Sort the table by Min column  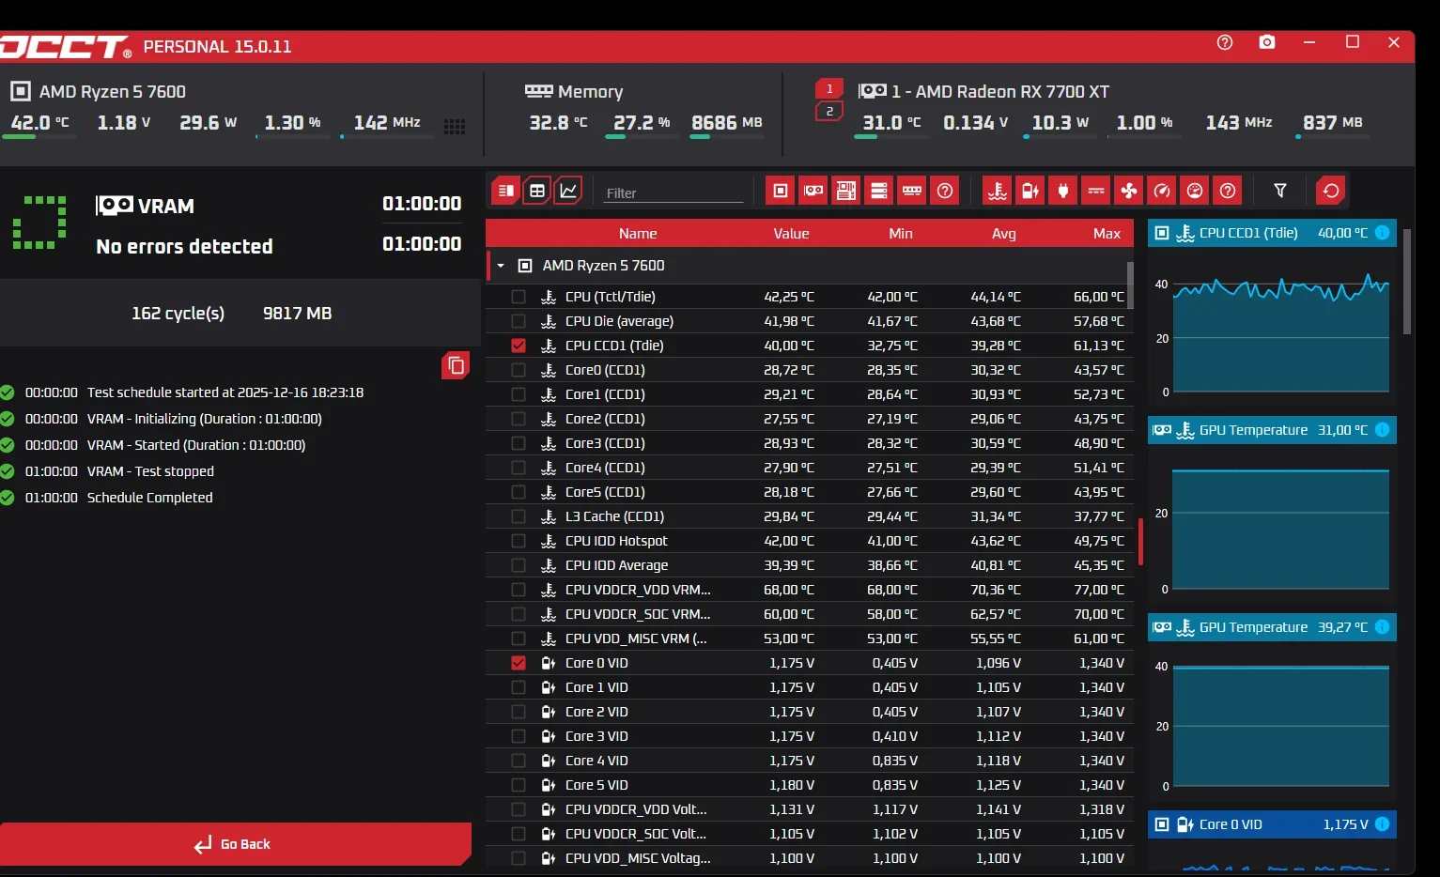[901, 234]
